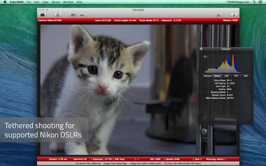Open Spotlight search in the menu bar

254,2
